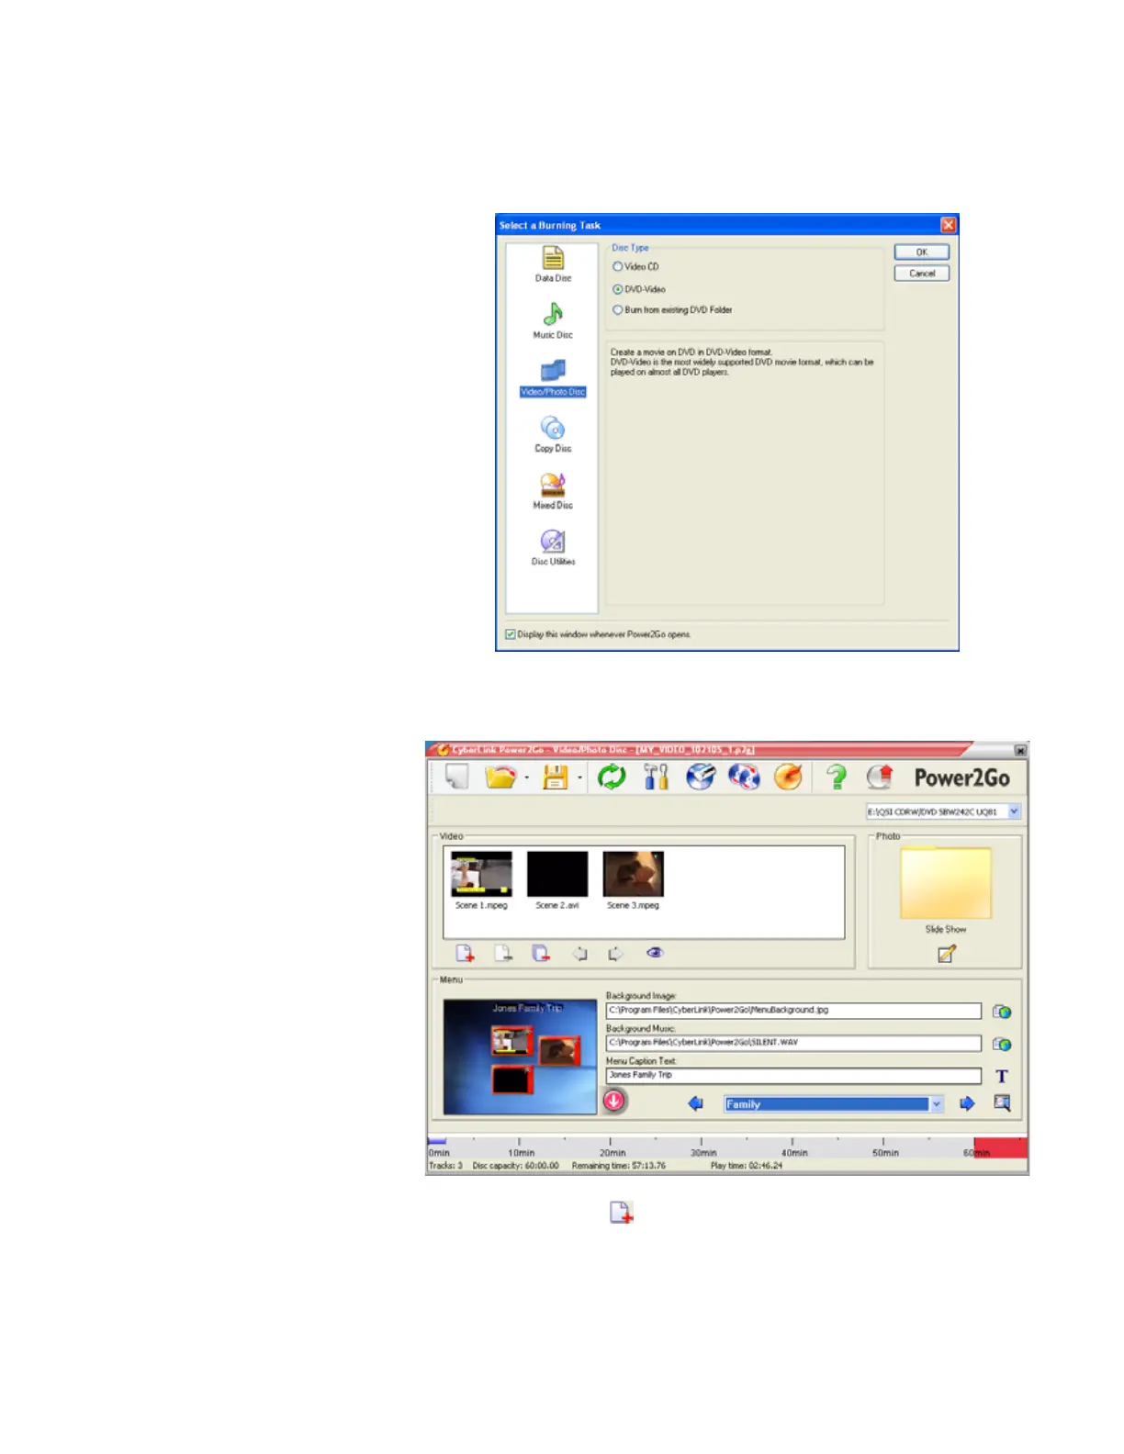
Task: Browse for a background music file
Action: (1002, 1045)
